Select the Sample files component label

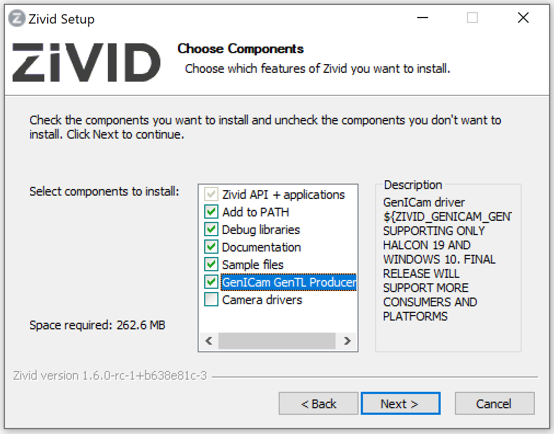(x=253, y=265)
